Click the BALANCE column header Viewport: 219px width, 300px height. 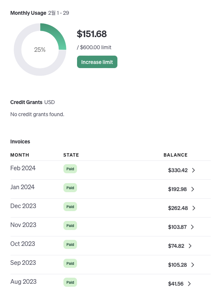(x=176, y=155)
